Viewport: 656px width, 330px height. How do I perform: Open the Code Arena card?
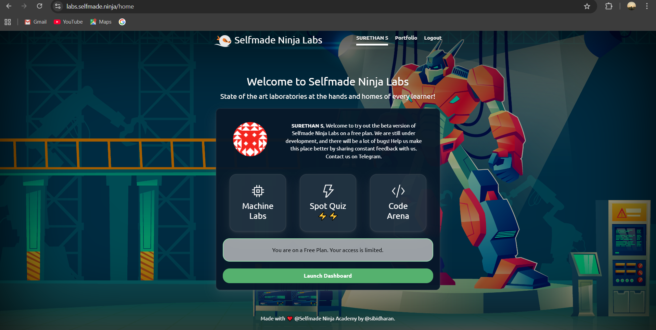[x=398, y=203]
